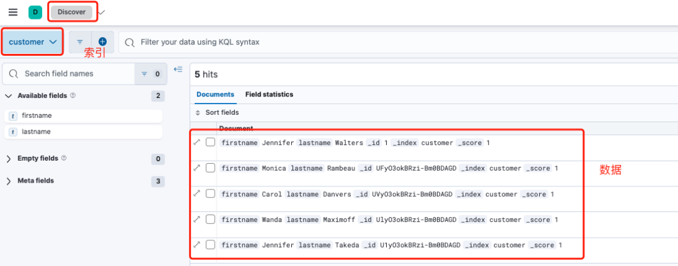The width and height of the screenshot is (678, 266).
Task: Check the Carol Danvers row checkbox
Action: 210,194
